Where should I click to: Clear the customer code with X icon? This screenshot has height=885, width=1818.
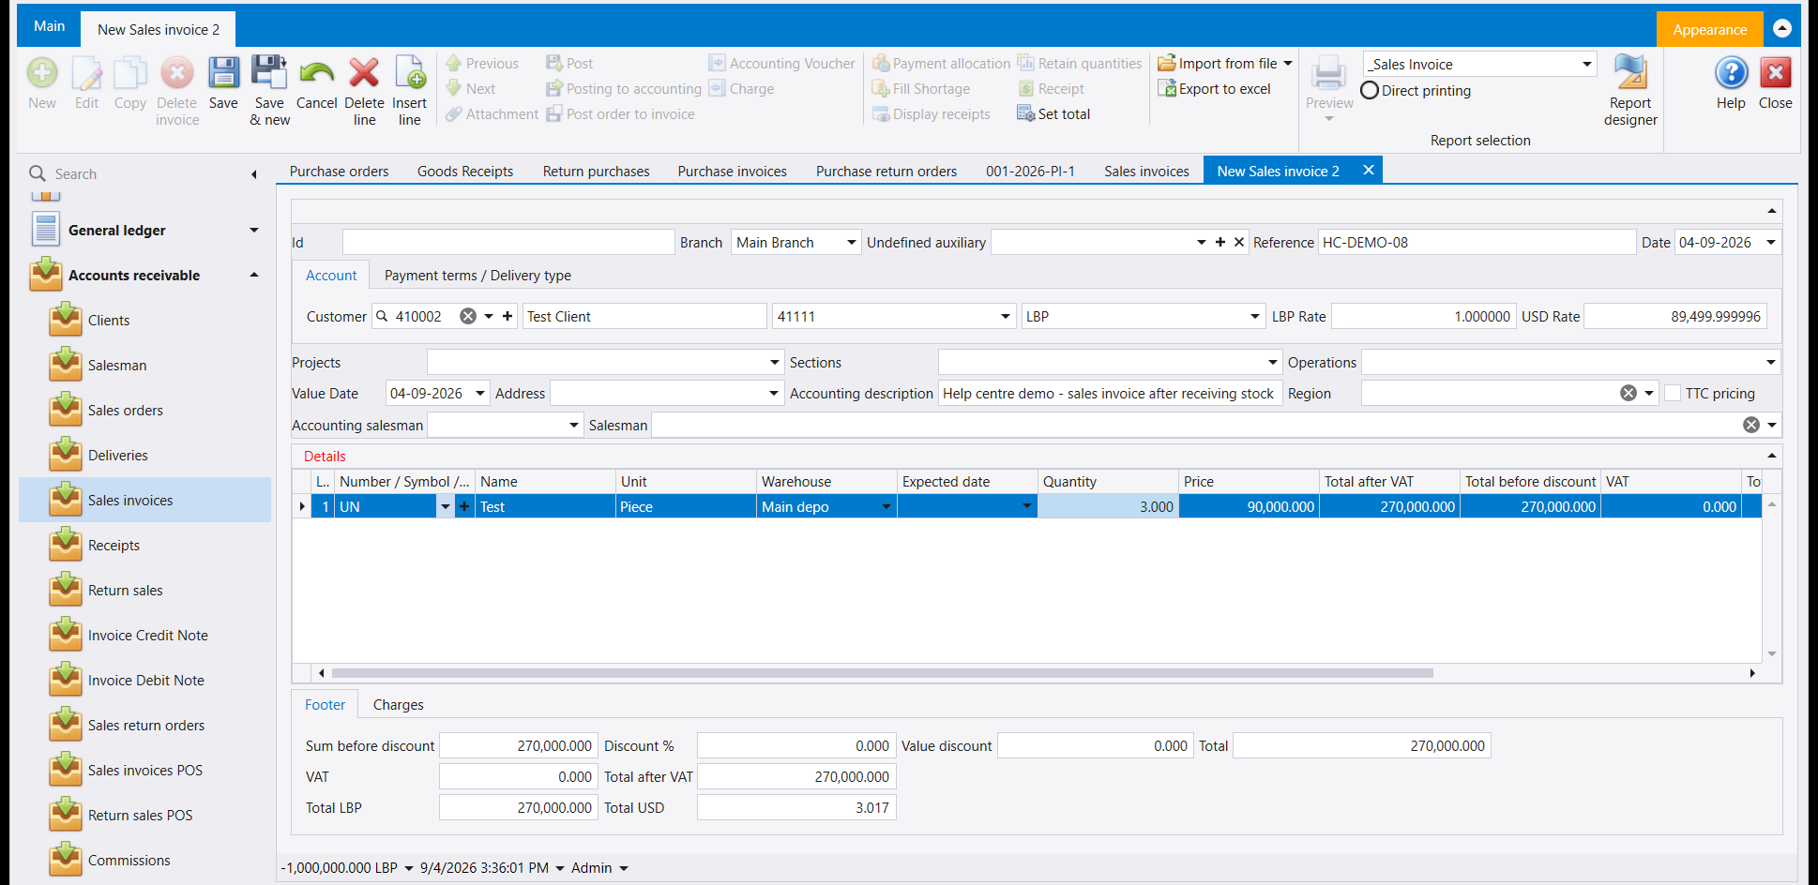[x=468, y=316]
